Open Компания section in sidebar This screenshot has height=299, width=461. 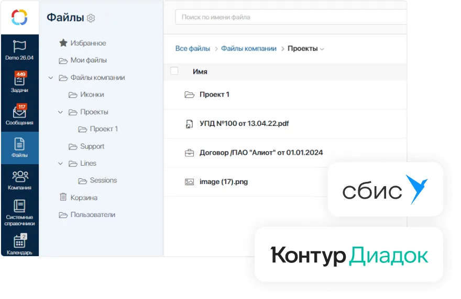pyautogui.click(x=19, y=177)
